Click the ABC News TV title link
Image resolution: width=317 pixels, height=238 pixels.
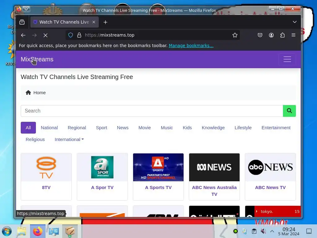(x=270, y=187)
